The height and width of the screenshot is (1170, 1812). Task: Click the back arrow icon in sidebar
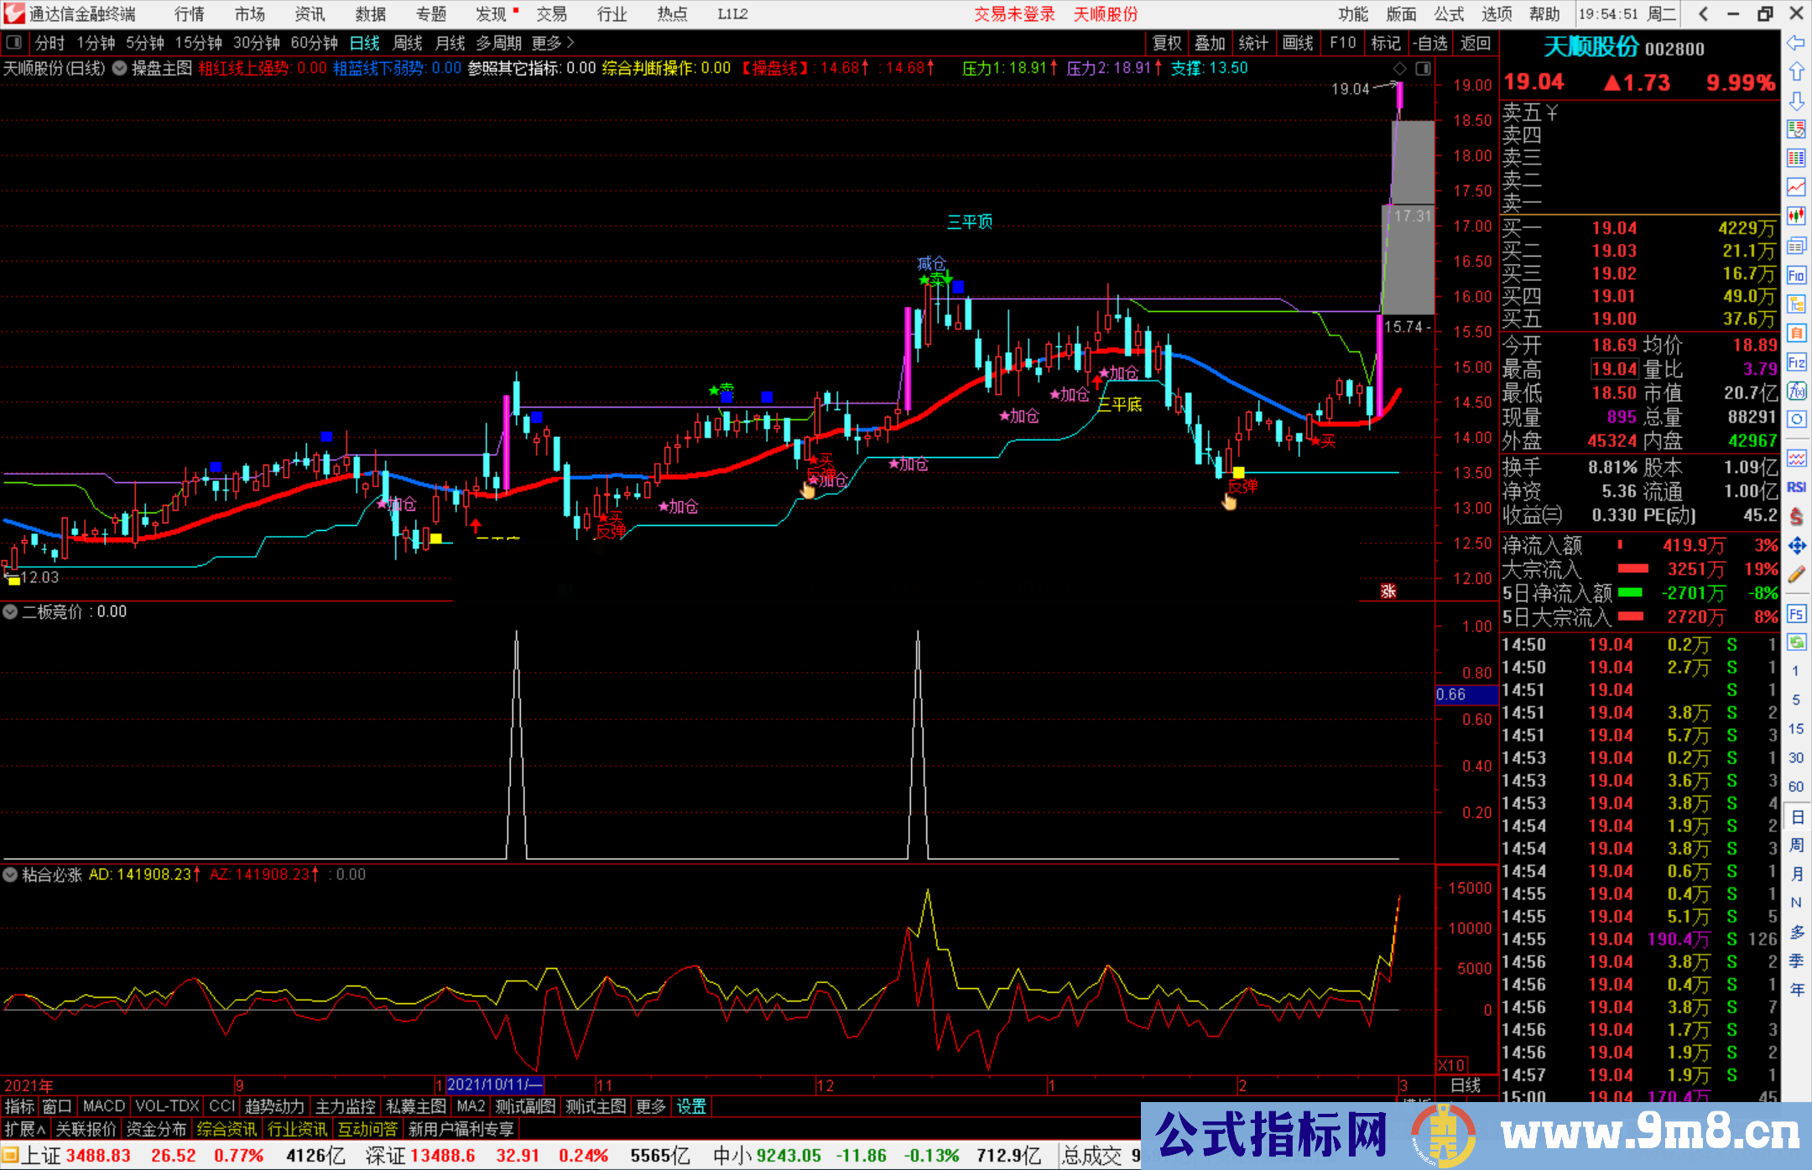click(x=1796, y=43)
